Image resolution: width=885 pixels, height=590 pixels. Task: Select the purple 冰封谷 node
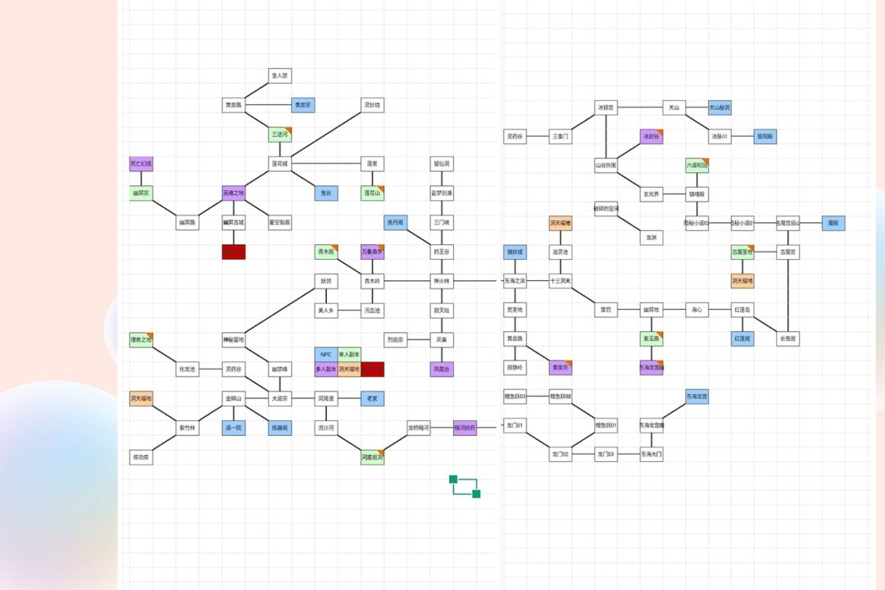(x=651, y=137)
